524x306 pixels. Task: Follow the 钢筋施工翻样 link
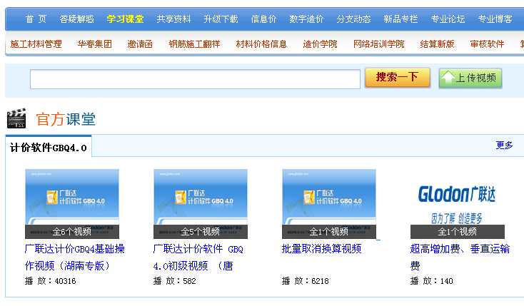[194, 44]
